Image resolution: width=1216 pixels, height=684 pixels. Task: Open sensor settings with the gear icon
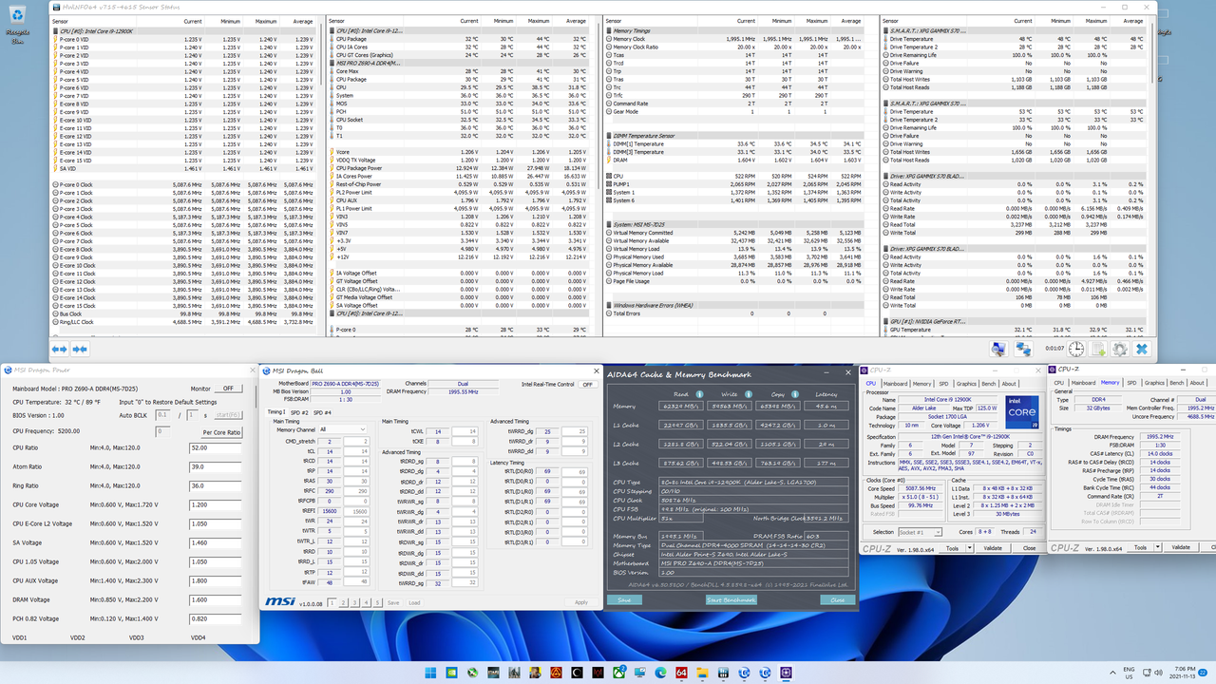coord(1120,349)
